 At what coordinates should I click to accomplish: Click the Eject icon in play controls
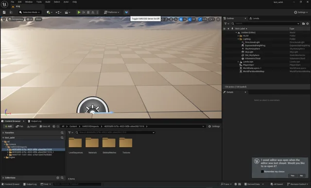[x=93, y=12]
